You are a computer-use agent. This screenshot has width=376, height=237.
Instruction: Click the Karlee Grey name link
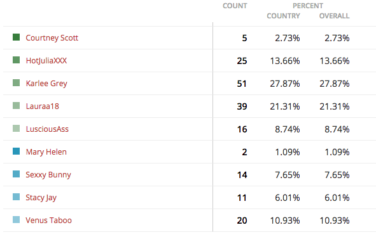[x=46, y=84]
